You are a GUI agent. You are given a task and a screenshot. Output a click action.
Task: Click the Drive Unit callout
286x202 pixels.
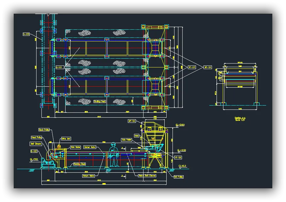pos(66,139)
